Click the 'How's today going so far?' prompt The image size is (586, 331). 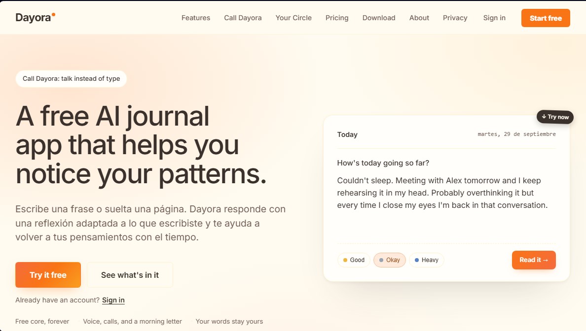(x=383, y=163)
